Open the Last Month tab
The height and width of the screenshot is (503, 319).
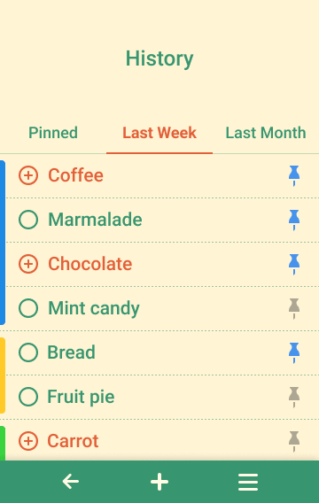(266, 133)
